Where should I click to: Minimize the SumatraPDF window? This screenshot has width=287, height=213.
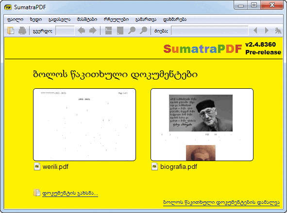241,5
